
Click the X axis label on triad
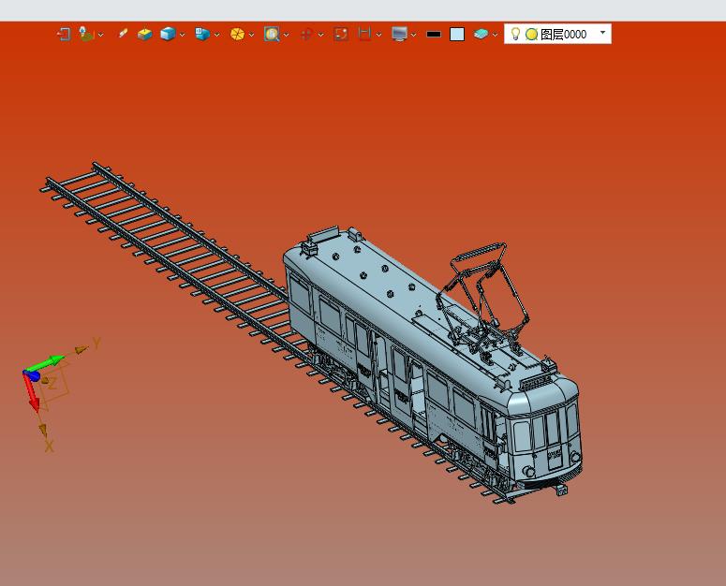[x=49, y=447]
